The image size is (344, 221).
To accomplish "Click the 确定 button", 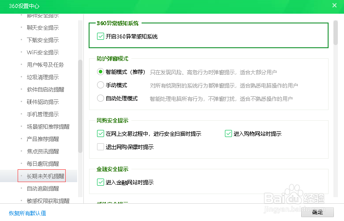I will point(318,212).
